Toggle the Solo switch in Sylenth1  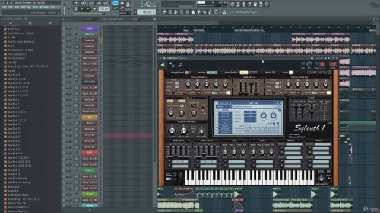coord(273,72)
